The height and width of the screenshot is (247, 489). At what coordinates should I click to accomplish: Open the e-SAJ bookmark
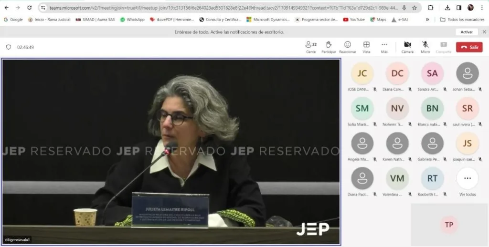[400, 19]
